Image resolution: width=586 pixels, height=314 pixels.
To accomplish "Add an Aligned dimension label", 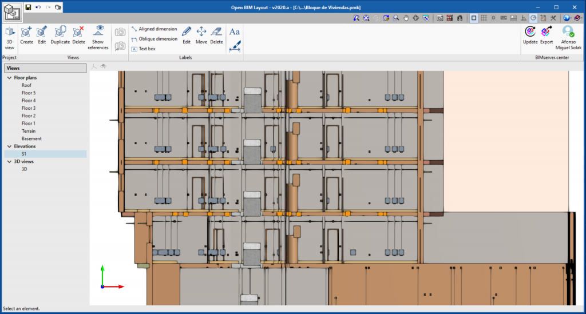I will (154, 29).
